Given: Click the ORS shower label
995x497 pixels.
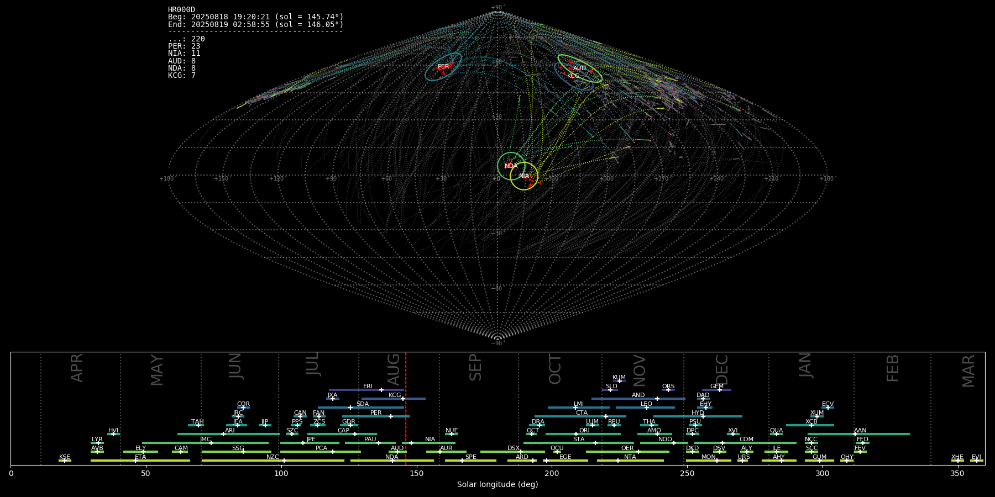Looking at the screenshot, I should (x=668, y=387).
